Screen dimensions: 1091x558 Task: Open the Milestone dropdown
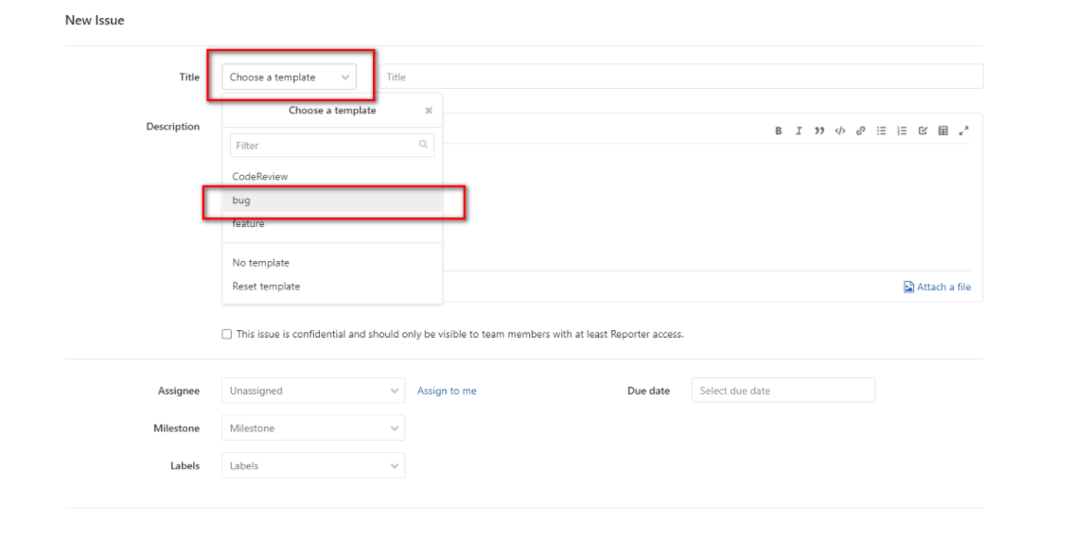tap(313, 427)
